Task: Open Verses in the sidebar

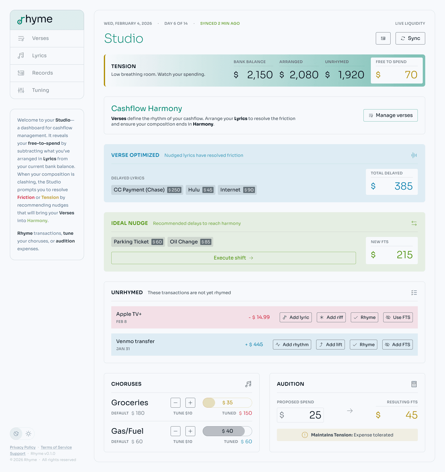Action: click(x=40, y=38)
